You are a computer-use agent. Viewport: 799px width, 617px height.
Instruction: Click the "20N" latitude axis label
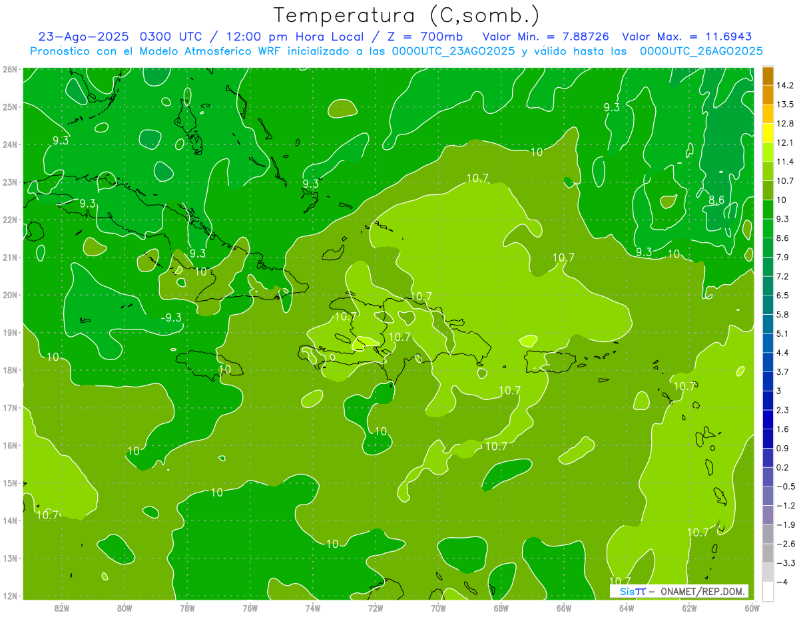click(x=9, y=295)
